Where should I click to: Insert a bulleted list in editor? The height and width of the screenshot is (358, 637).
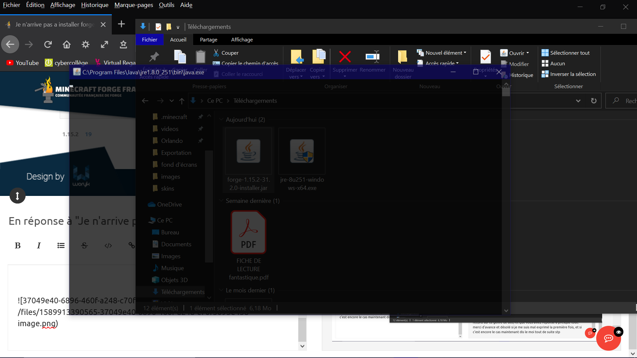click(61, 246)
